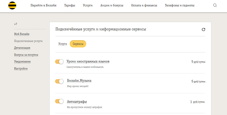Open Перейти в Билайн menu

coord(43,6)
